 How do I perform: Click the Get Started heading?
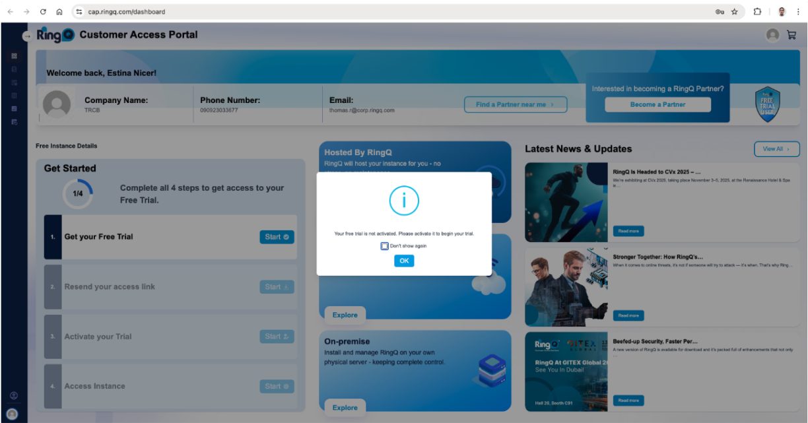70,168
